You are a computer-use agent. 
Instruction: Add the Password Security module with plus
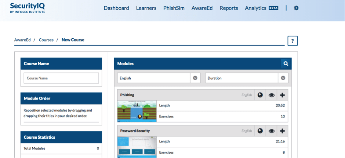click(282, 131)
